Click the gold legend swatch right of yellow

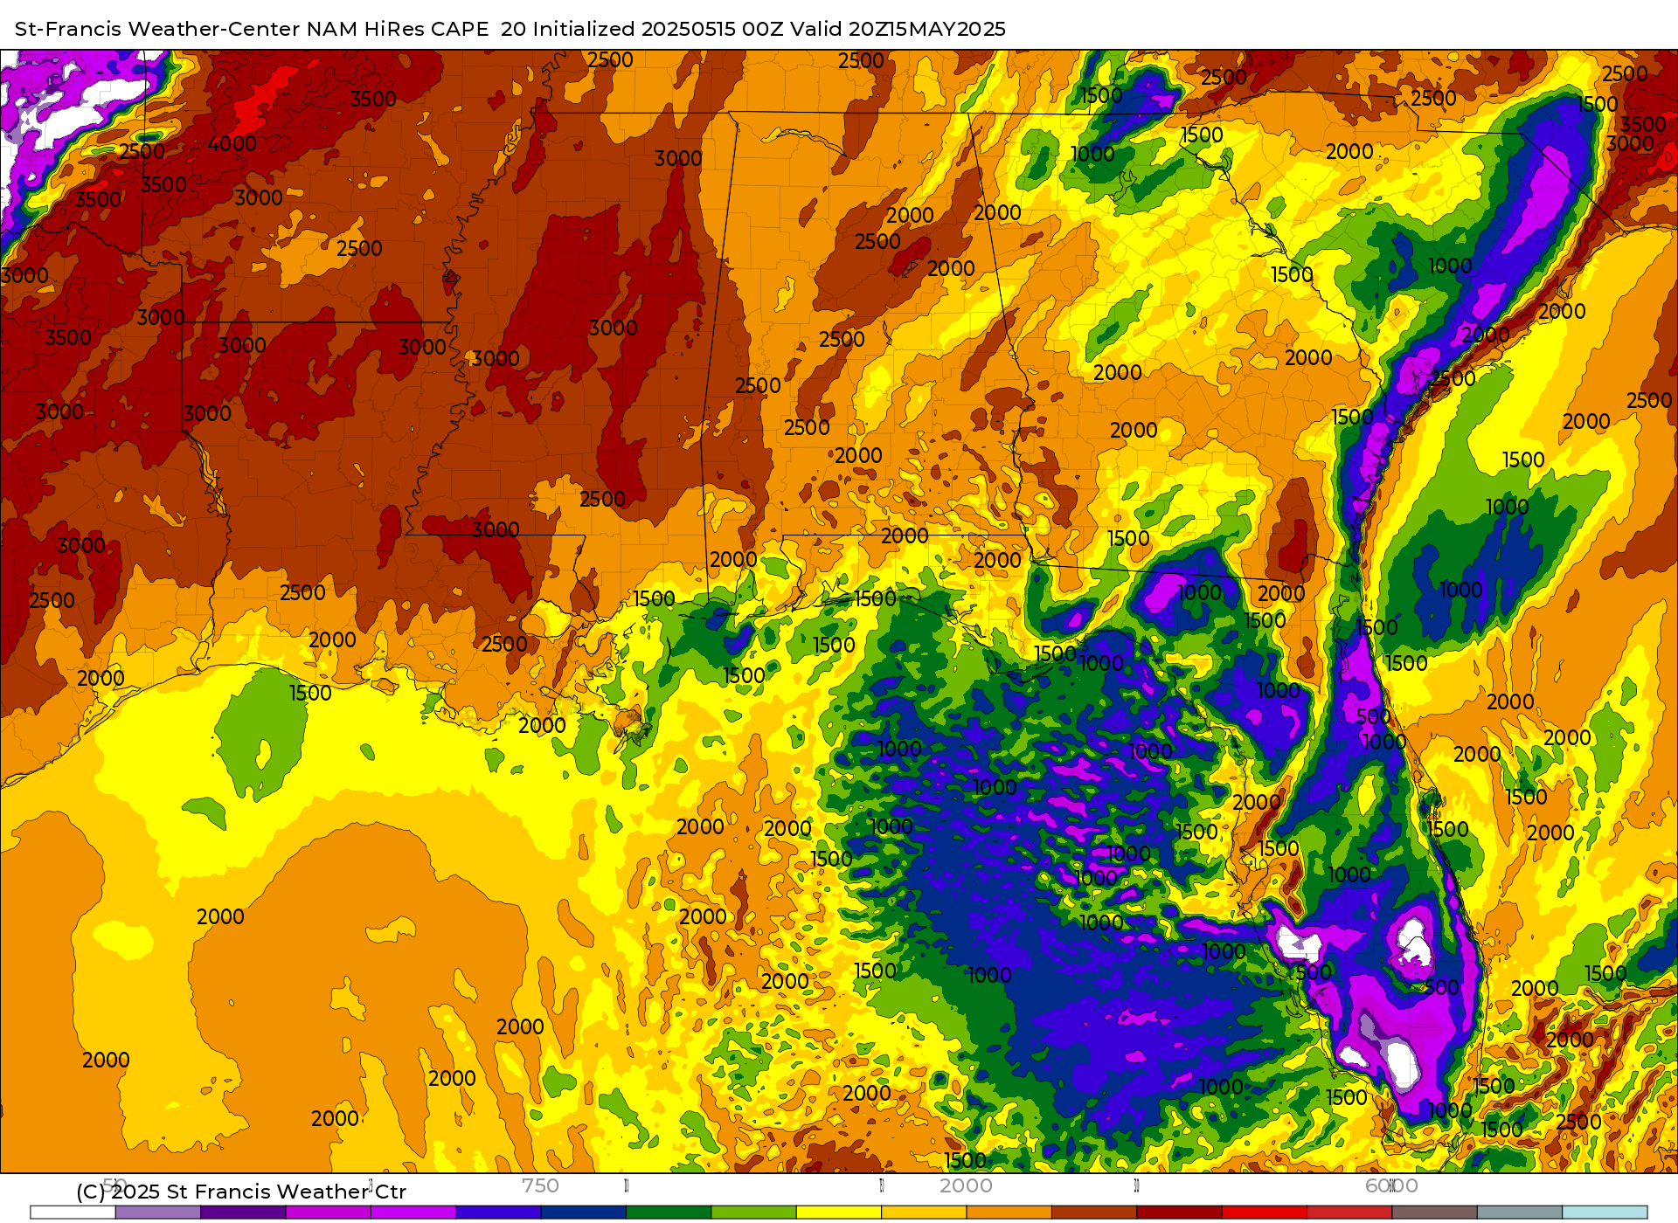pyautogui.click(x=924, y=1213)
